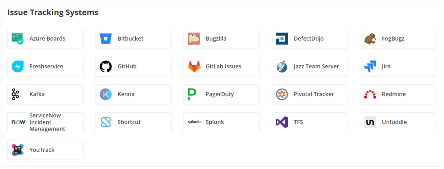
Task: Open the Freshservice integration tile
Action: click(x=46, y=67)
